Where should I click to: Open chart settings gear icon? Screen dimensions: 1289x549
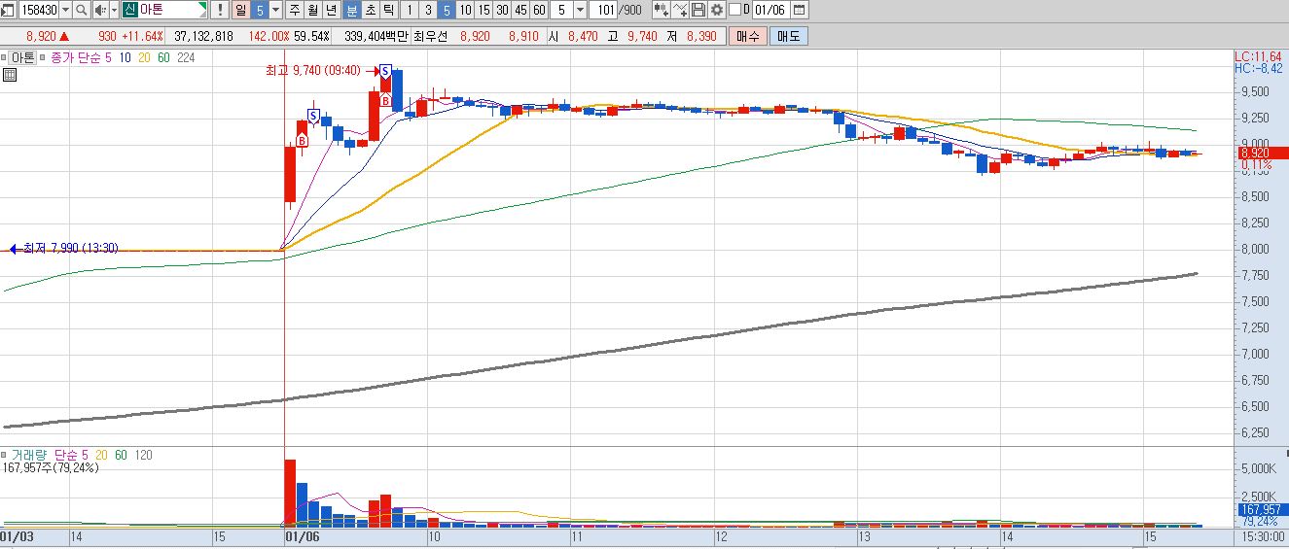click(717, 10)
